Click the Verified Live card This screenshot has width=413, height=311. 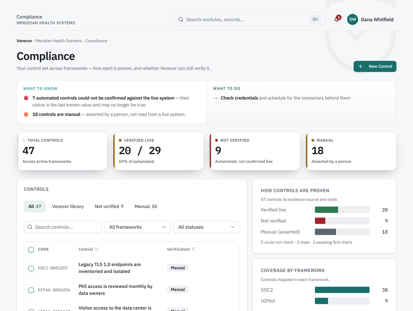[x=158, y=151]
